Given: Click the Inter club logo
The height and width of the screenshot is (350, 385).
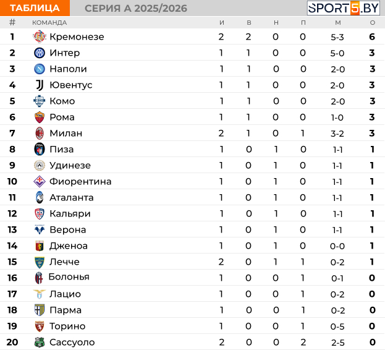Looking at the screenshot, I should (40, 53).
